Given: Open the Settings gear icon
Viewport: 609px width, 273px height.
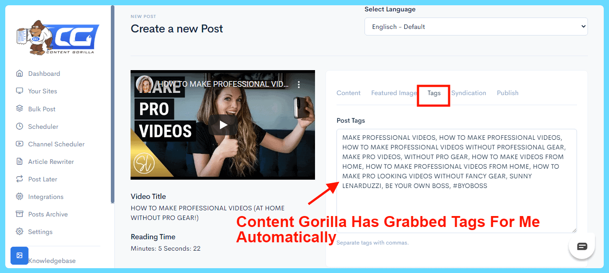Looking at the screenshot, I should tap(19, 231).
